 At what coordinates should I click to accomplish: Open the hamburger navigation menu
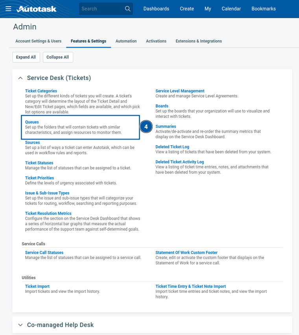tap(8, 9)
